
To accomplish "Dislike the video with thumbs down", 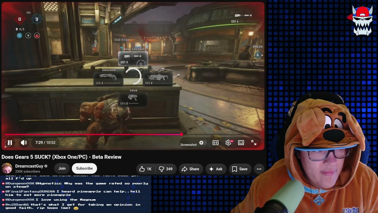I will click(166, 169).
